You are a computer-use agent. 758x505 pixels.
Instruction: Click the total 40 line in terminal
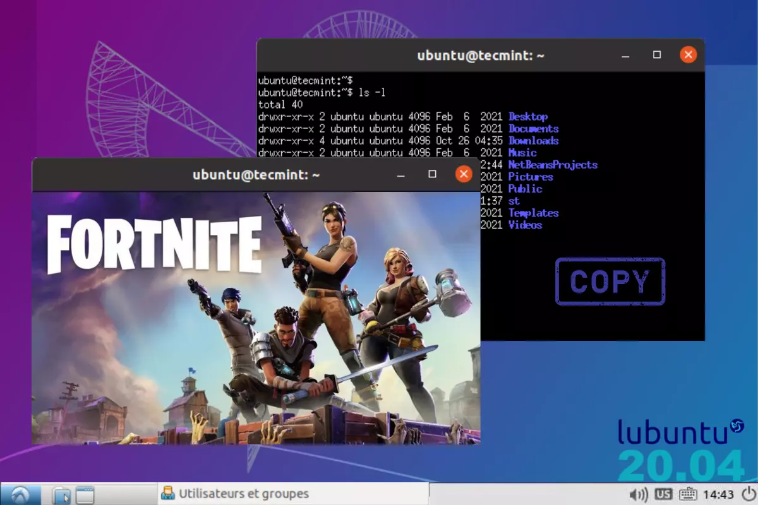coord(280,105)
